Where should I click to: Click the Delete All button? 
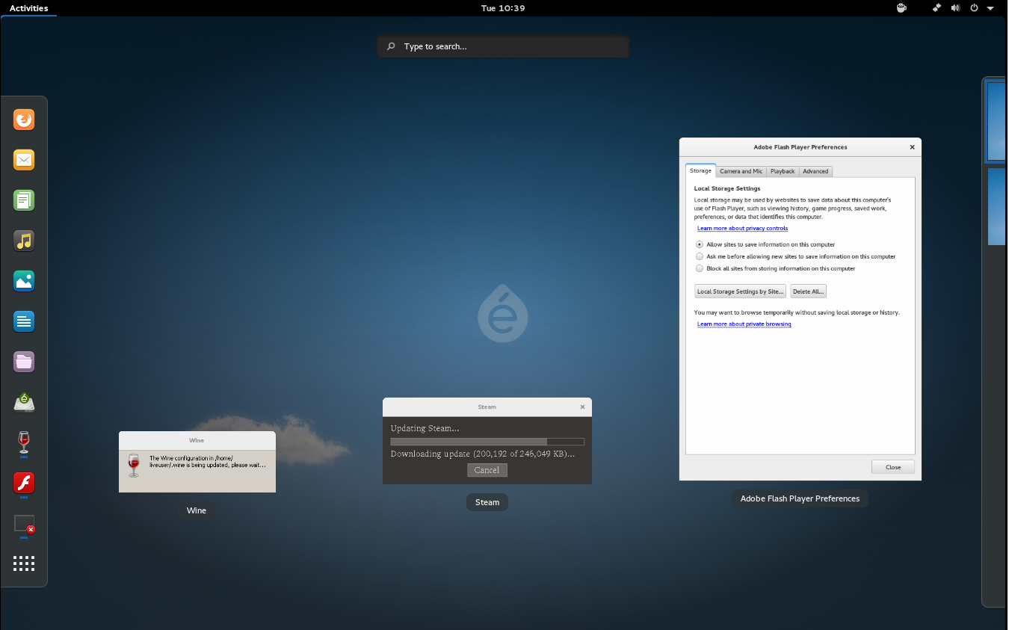point(808,291)
